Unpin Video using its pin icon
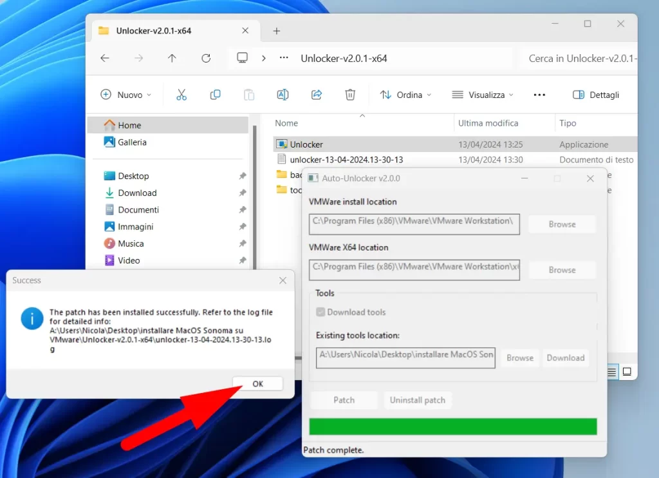Viewport: 659px width, 478px height. [x=243, y=260]
